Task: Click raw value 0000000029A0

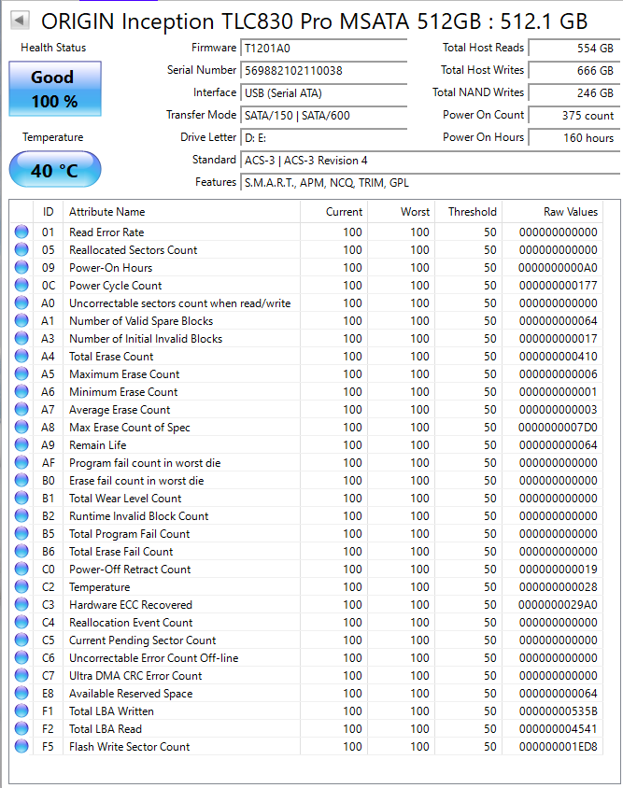Action: click(x=558, y=604)
